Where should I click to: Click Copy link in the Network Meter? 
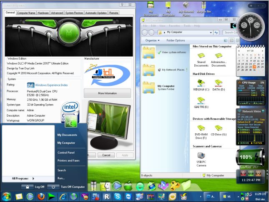262,120
